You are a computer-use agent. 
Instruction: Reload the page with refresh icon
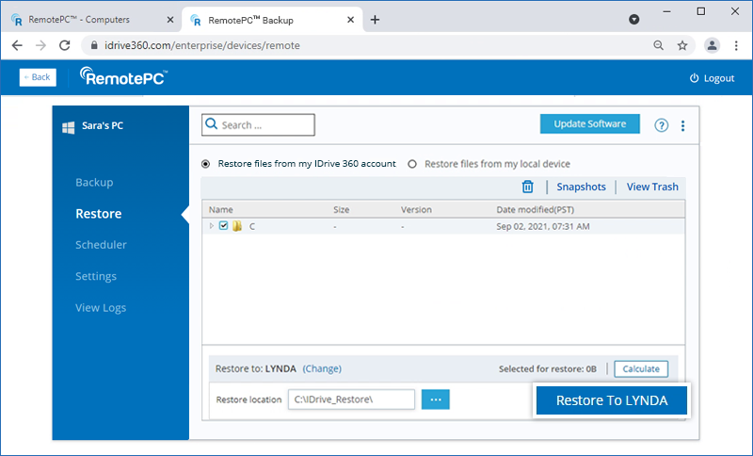64,45
